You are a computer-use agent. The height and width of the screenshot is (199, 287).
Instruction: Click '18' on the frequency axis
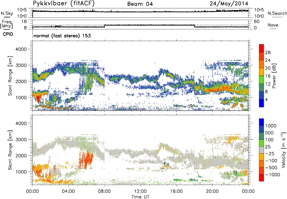pyautogui.click(x=24, y=22)
